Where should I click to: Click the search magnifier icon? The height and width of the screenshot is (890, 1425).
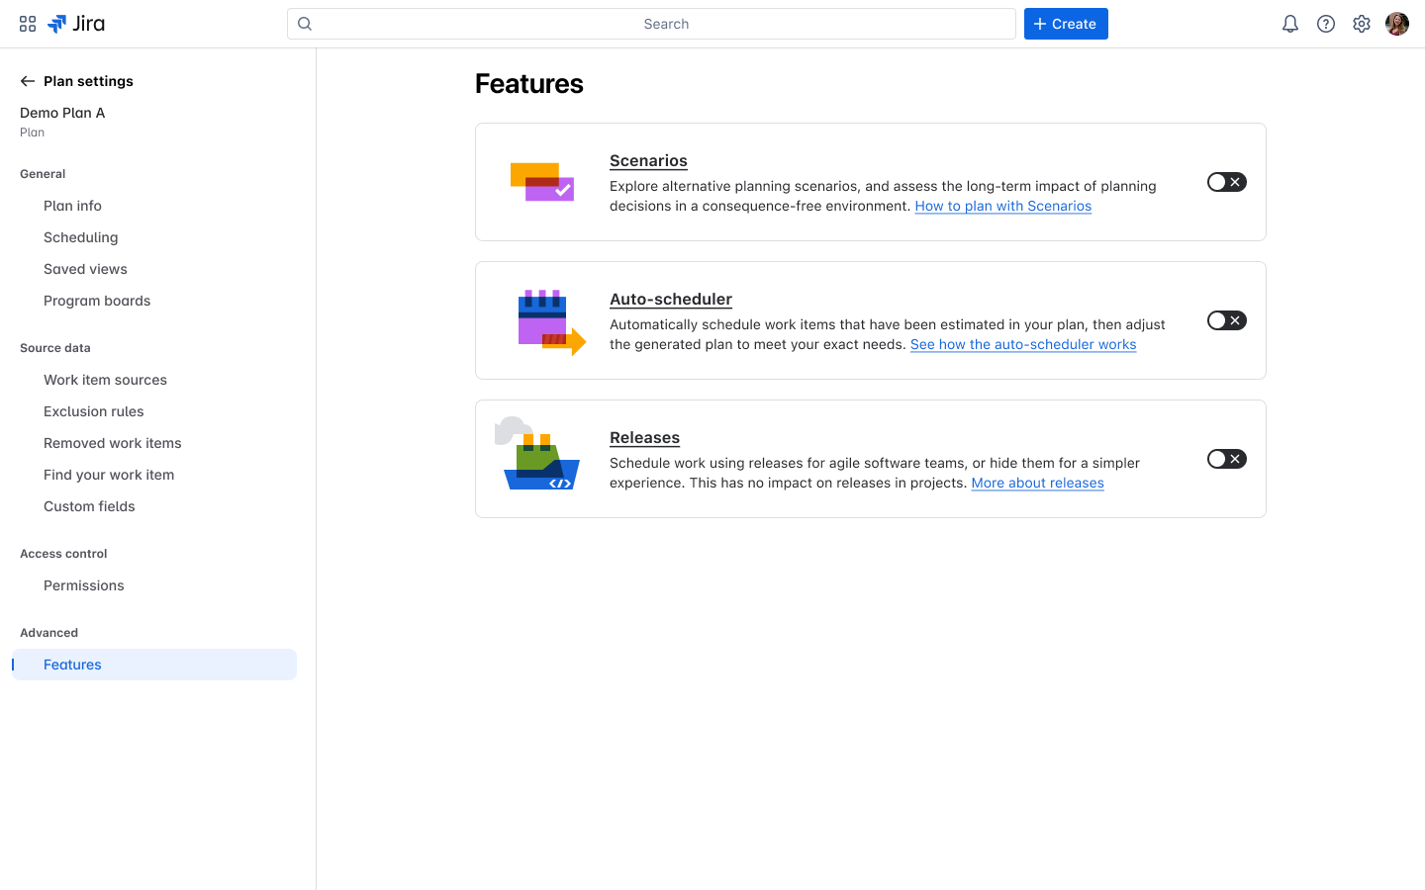[x=304, y=23]
